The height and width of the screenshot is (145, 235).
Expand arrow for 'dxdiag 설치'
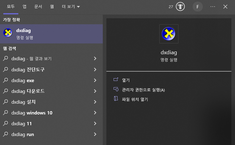coord(95,102)
